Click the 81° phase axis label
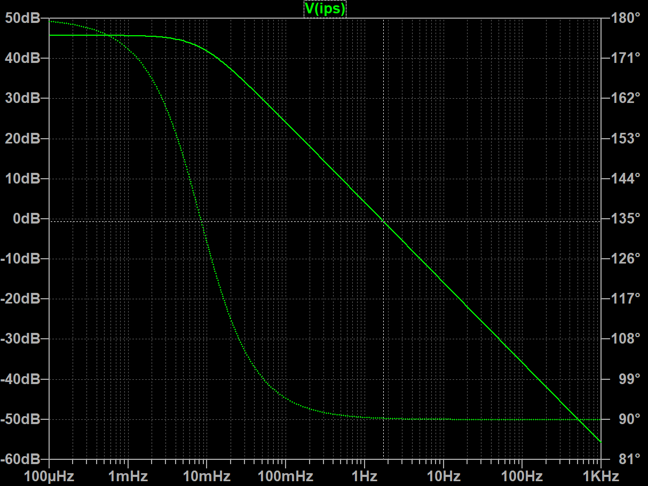 629,459
